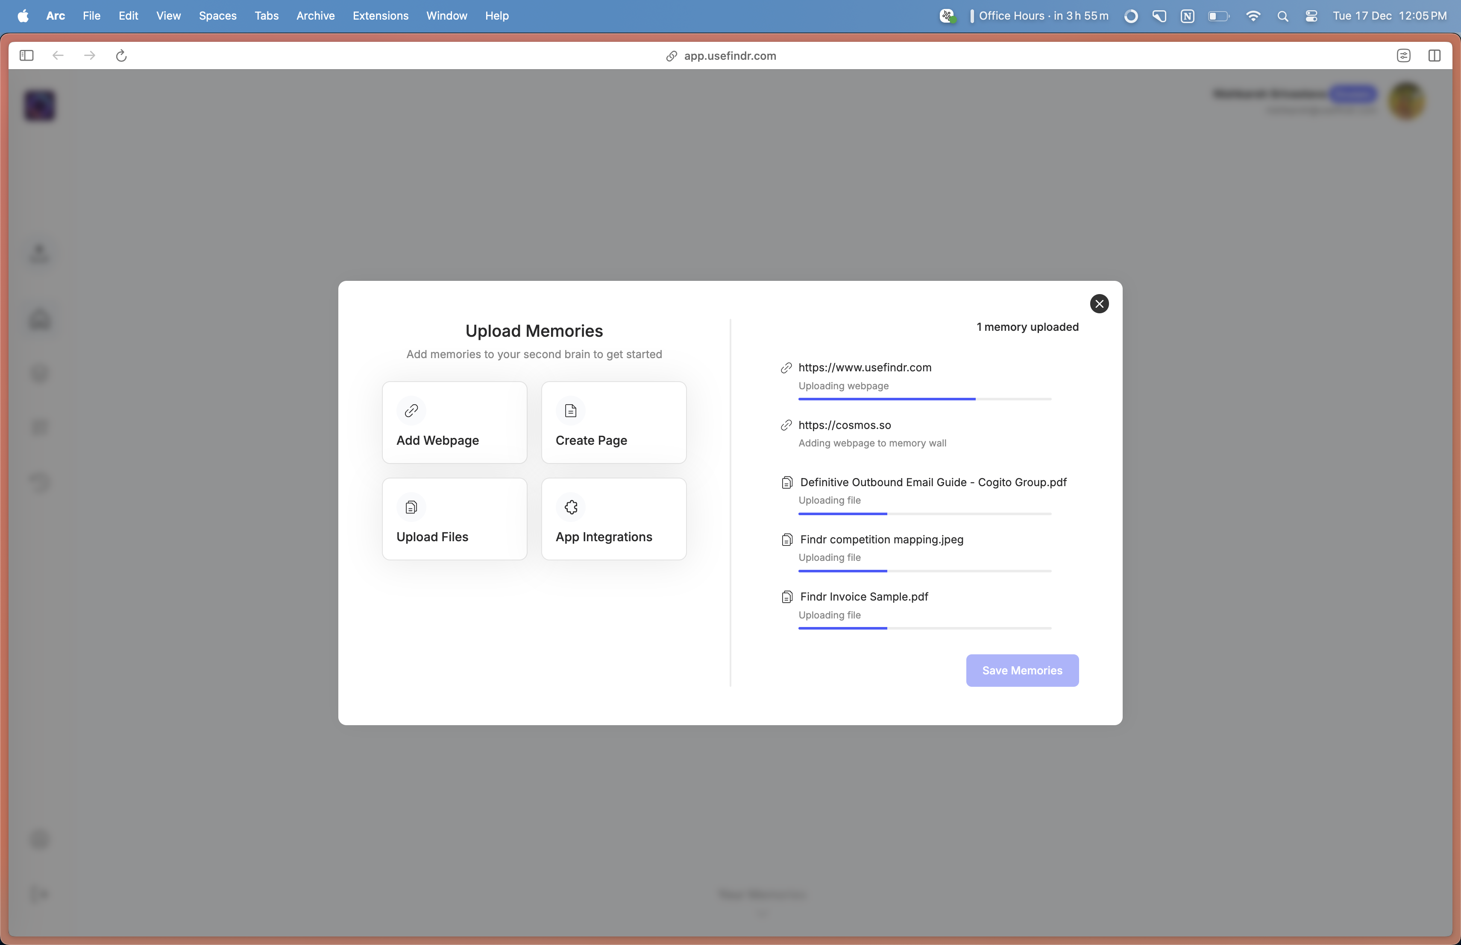Click the Findr logo in sidebar

(40, 105)
